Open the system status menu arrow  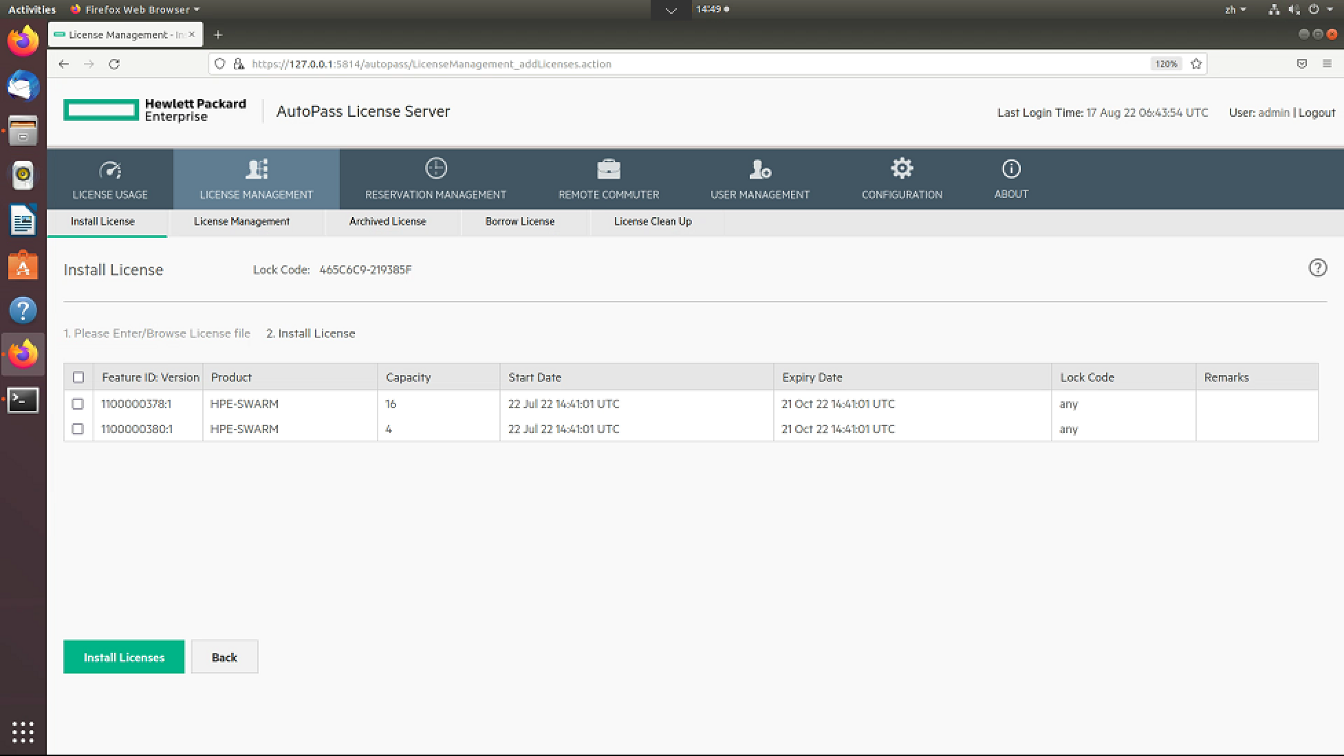1330,10
